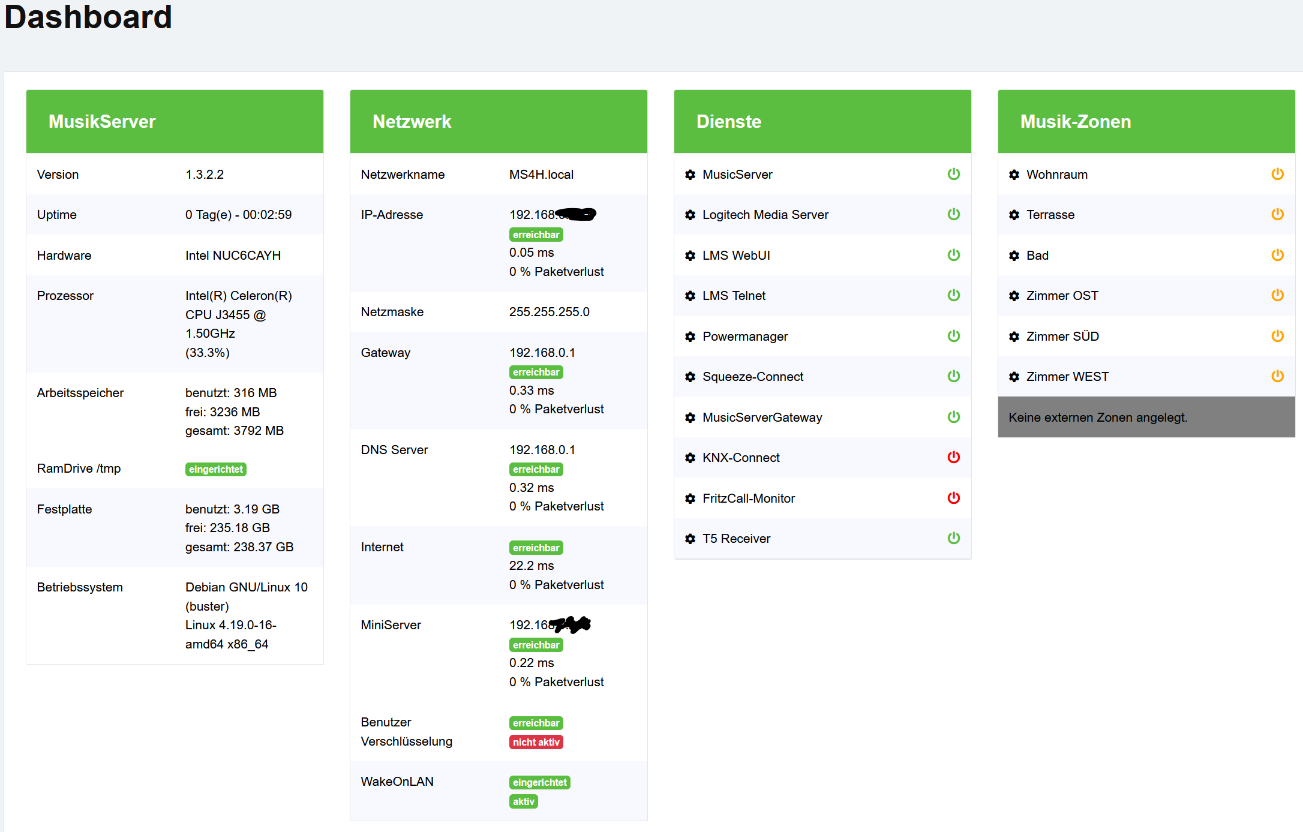
Task: Turn on FritzCall-Monitor via power icon
Action: 953,498
